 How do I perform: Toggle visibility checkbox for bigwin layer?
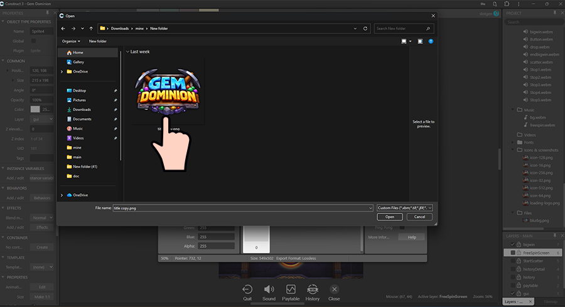click(x=513, y=244)
